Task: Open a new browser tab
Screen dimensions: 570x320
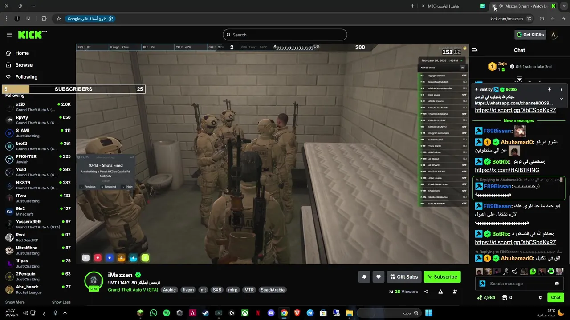Action: pyautogui.click(x=412, y=6)
